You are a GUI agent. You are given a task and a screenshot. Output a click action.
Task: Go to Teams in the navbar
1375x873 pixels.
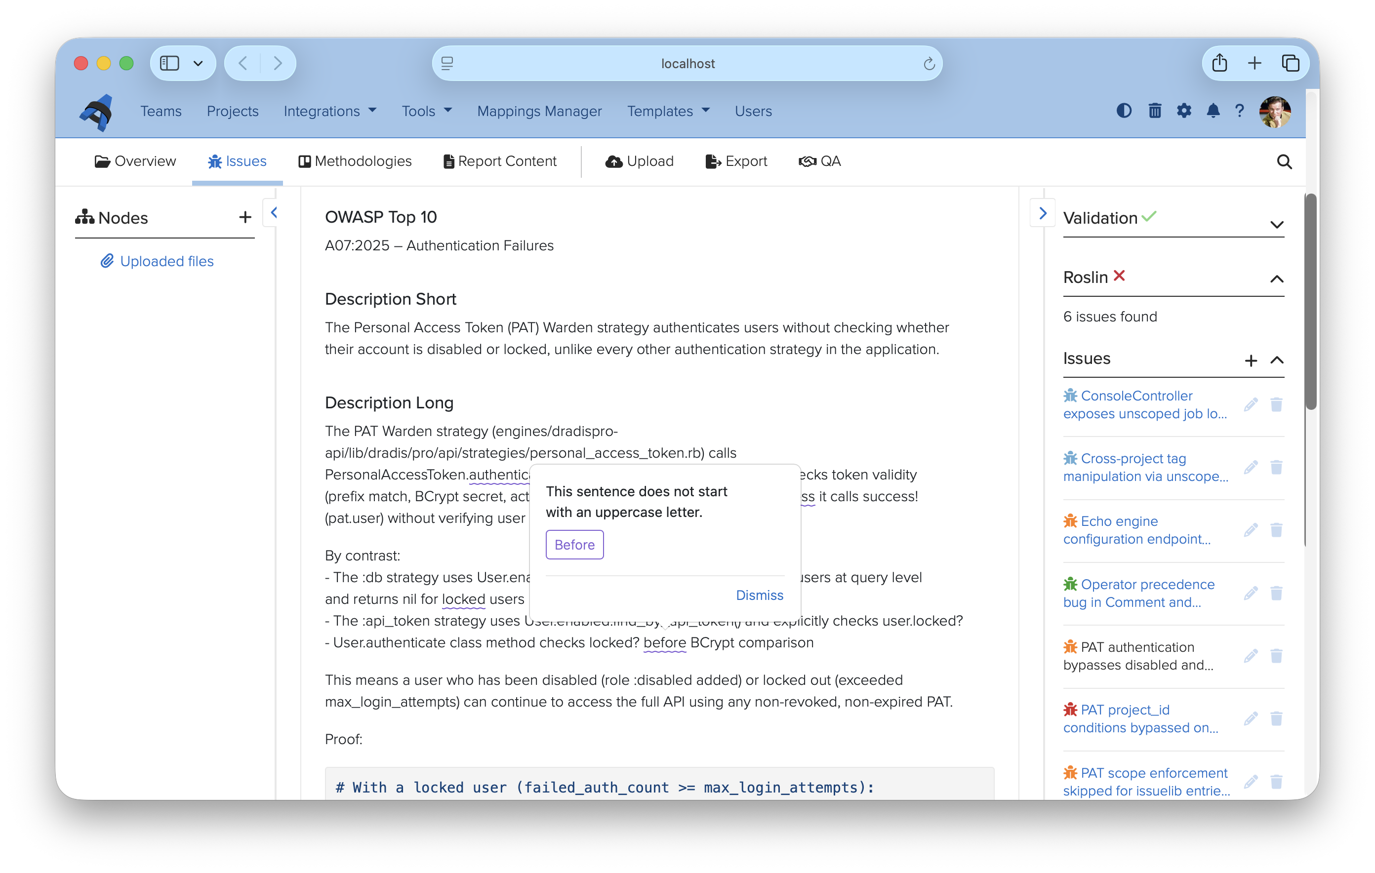(x=161, y=111)
